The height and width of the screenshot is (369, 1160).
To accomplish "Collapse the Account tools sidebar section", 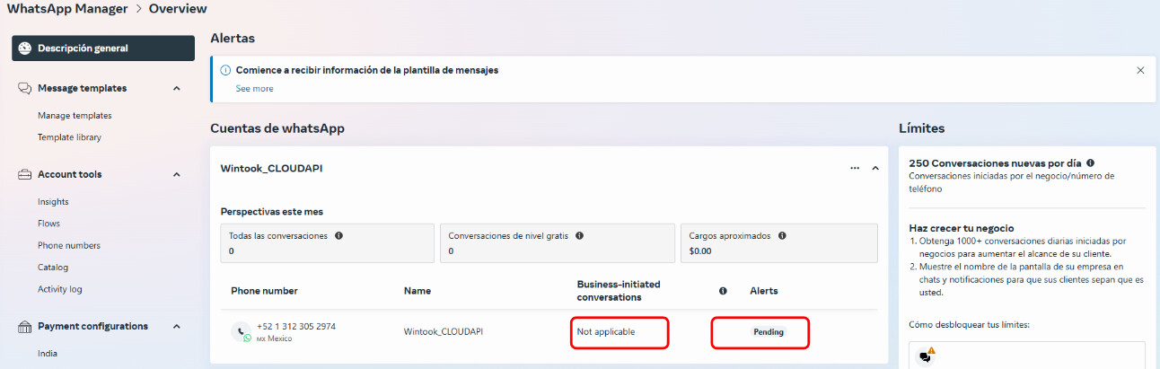I will pos(176,174).
